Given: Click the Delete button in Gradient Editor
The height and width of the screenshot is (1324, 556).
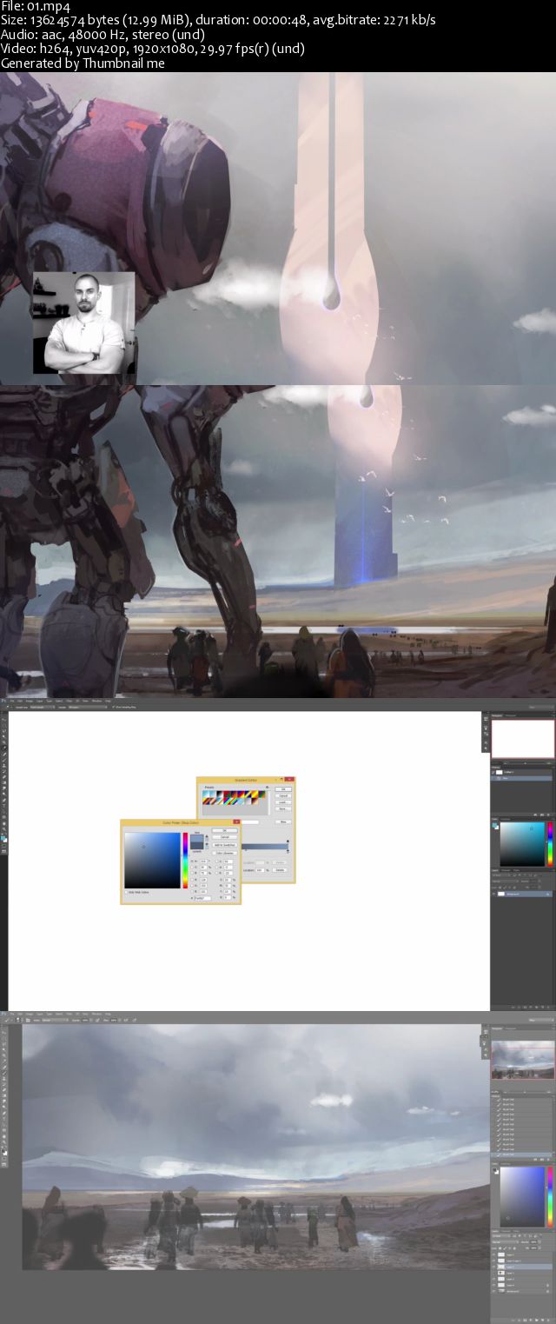Looking at the screenshot, I should [x=281, y=869].
